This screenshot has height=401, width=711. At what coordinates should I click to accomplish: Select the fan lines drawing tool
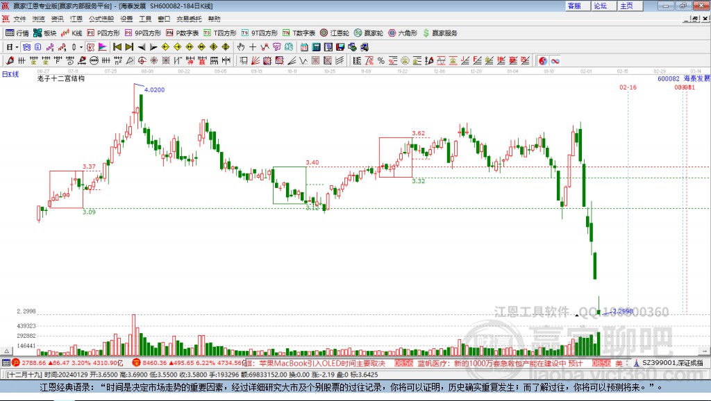coord(256,60)
